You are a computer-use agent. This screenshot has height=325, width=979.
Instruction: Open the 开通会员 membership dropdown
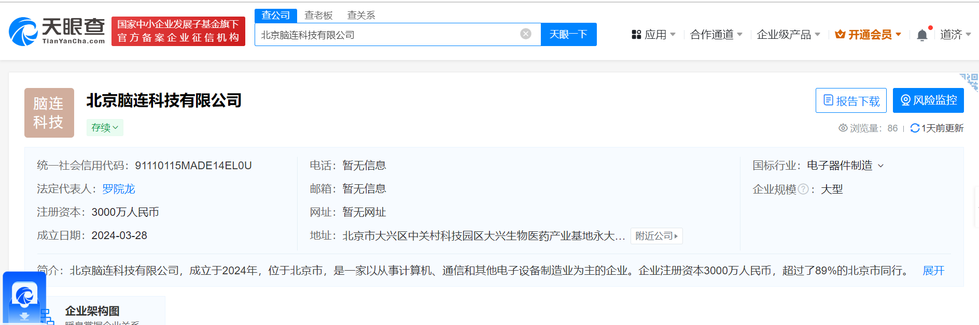tap(868, 35)
